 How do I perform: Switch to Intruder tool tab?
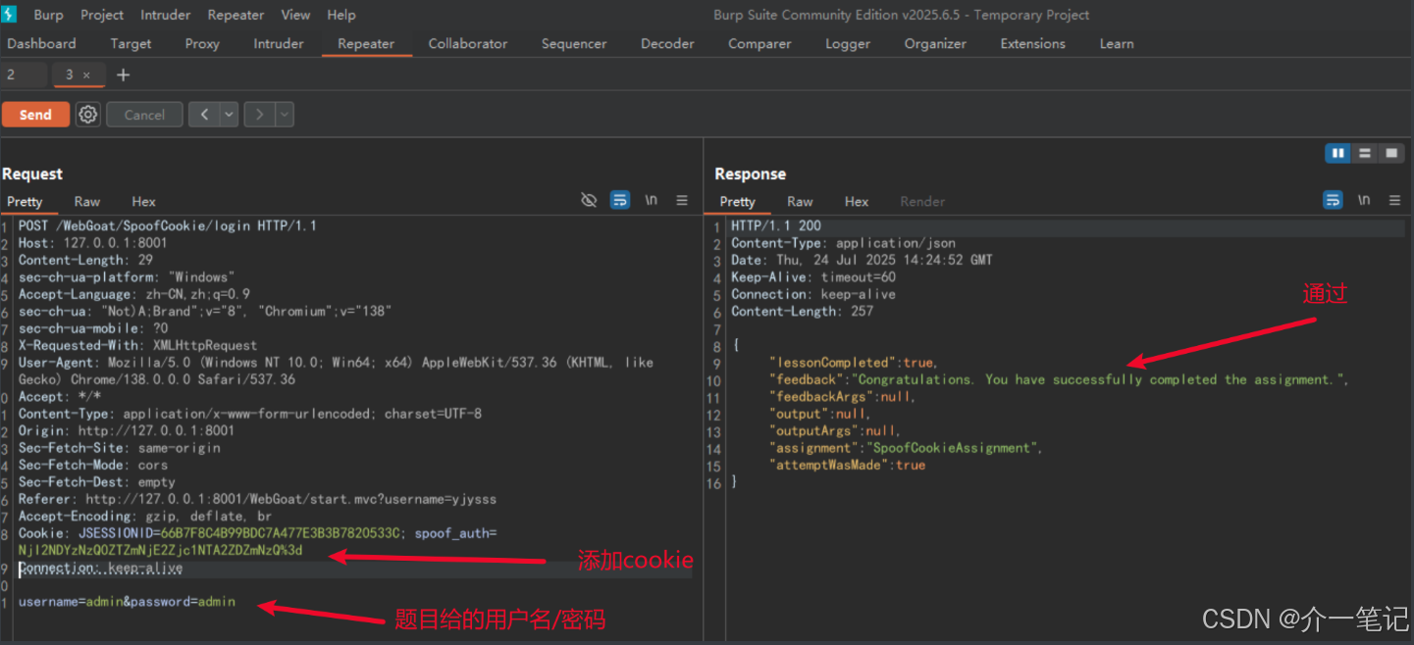pos(279,44)
